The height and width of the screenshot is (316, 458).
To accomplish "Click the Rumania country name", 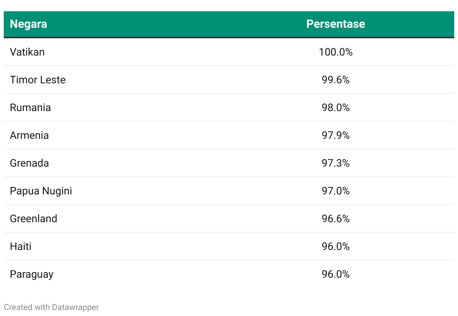I will pyautogui.click(x=30, y=107).
